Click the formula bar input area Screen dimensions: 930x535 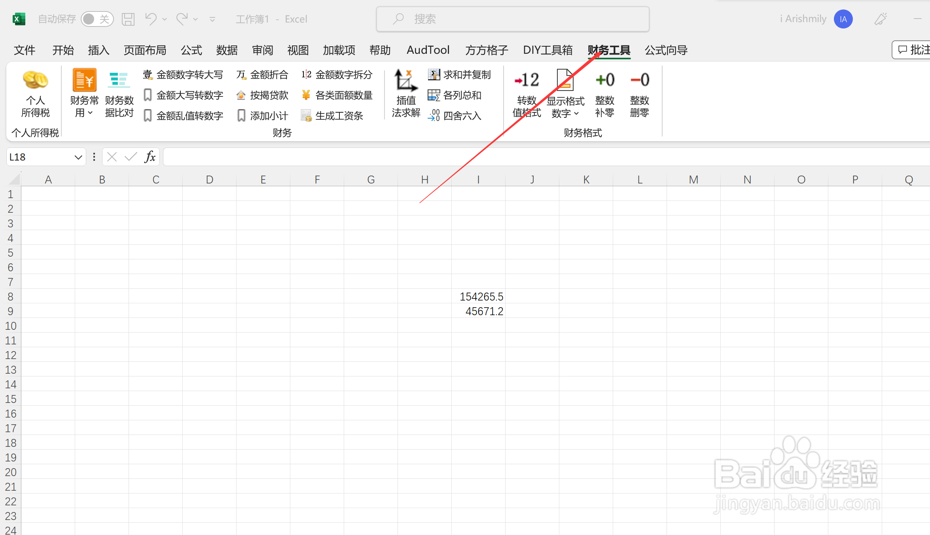[546, 157]
